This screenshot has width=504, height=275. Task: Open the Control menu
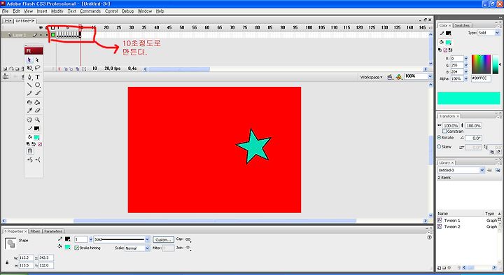point(111,11)
